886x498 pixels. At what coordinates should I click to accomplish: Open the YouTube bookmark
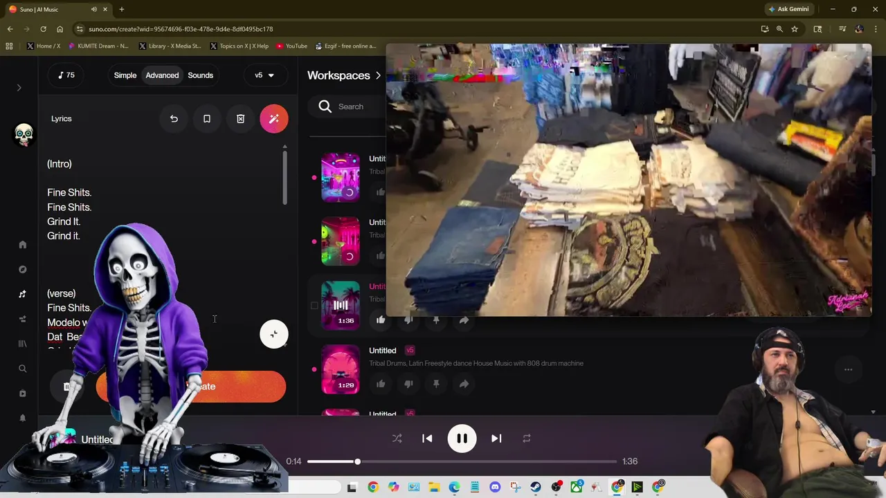[291, 46]
